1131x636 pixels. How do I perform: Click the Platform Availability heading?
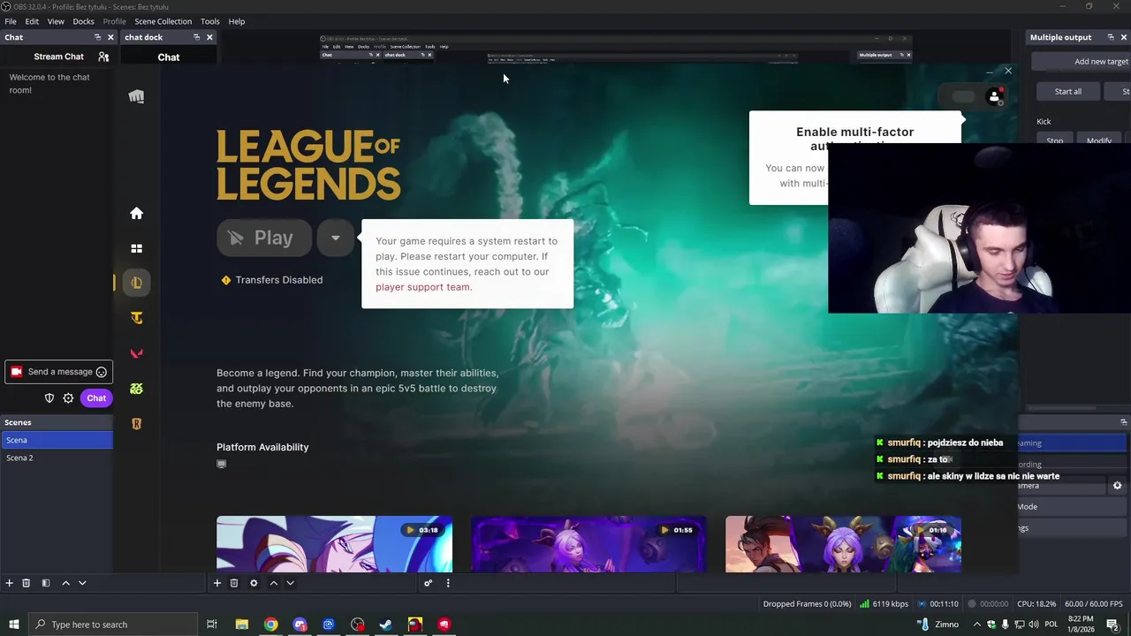pos(262,447)
